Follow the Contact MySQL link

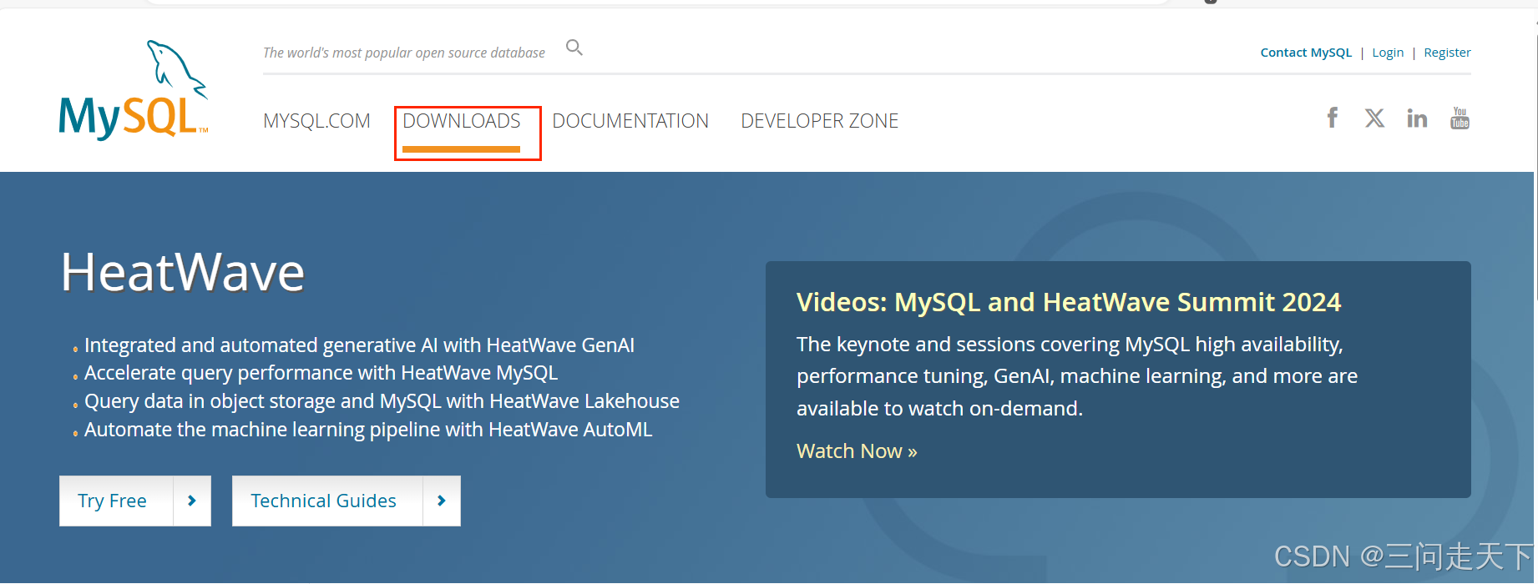[1306, 53]
